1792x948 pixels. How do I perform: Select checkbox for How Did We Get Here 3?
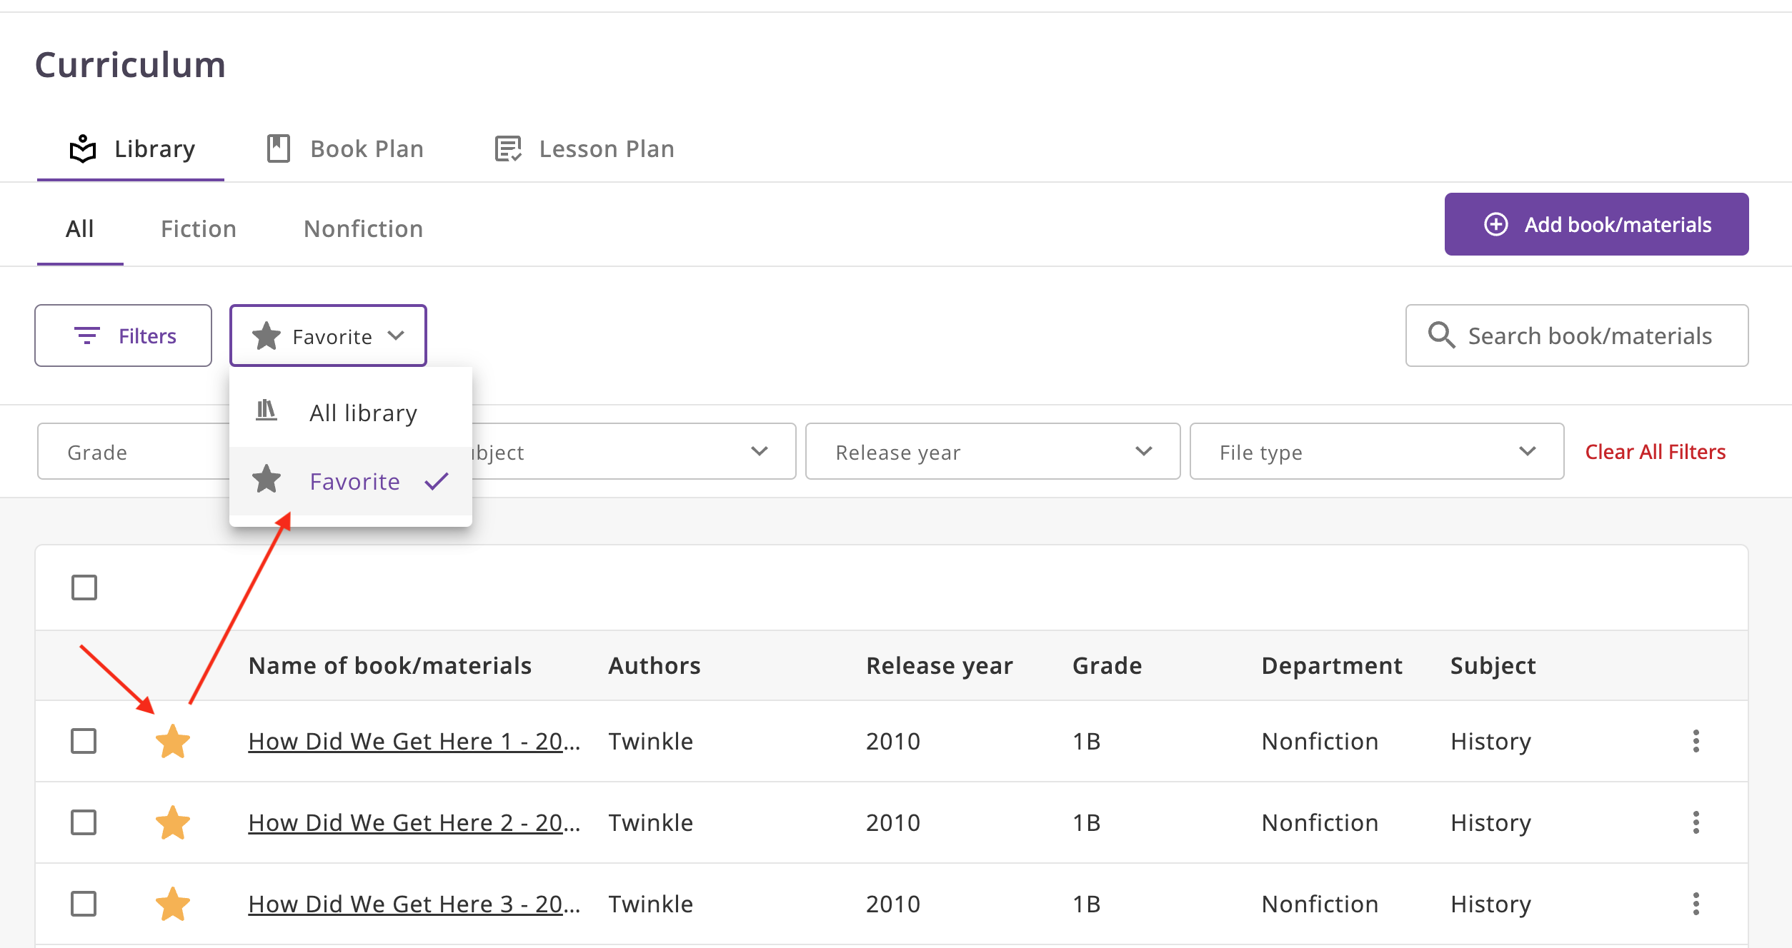tap(84, 904)
